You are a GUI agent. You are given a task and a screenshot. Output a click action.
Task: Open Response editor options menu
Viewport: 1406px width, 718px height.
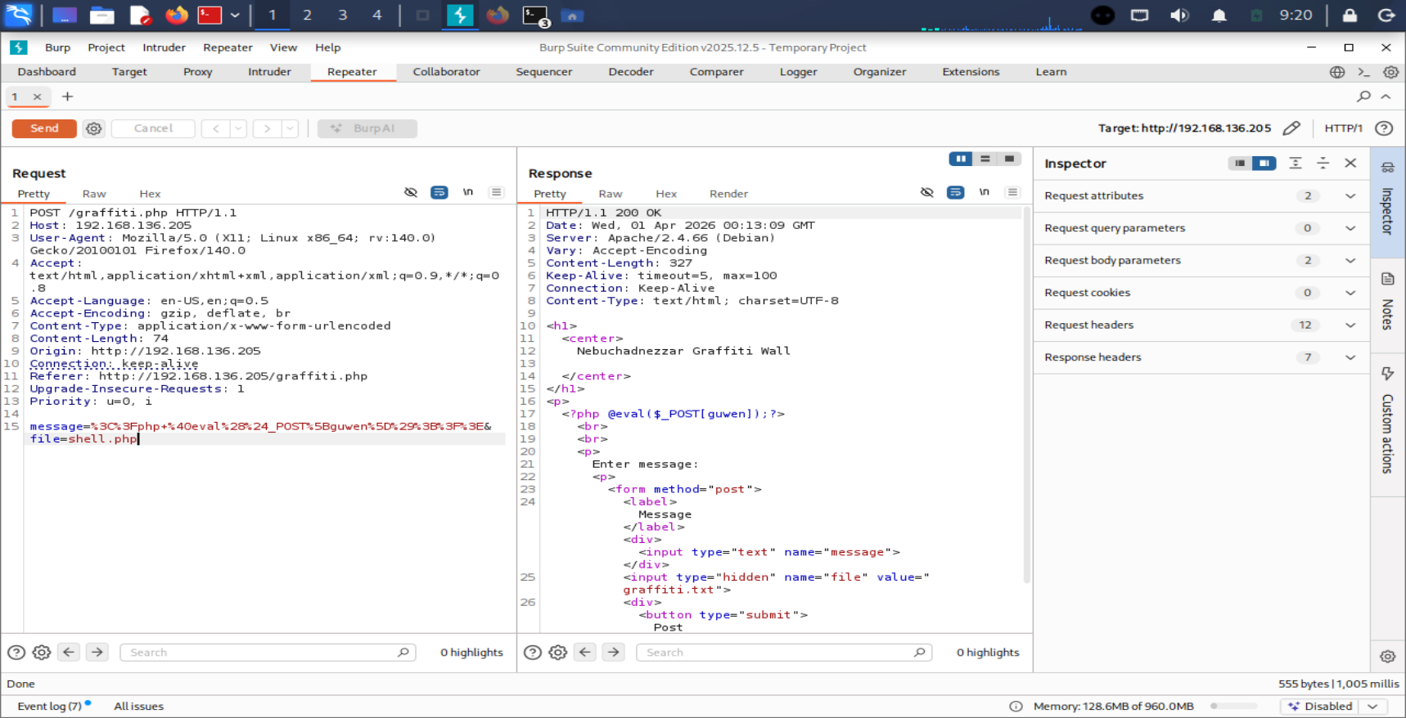click(x=1012, y=192)
